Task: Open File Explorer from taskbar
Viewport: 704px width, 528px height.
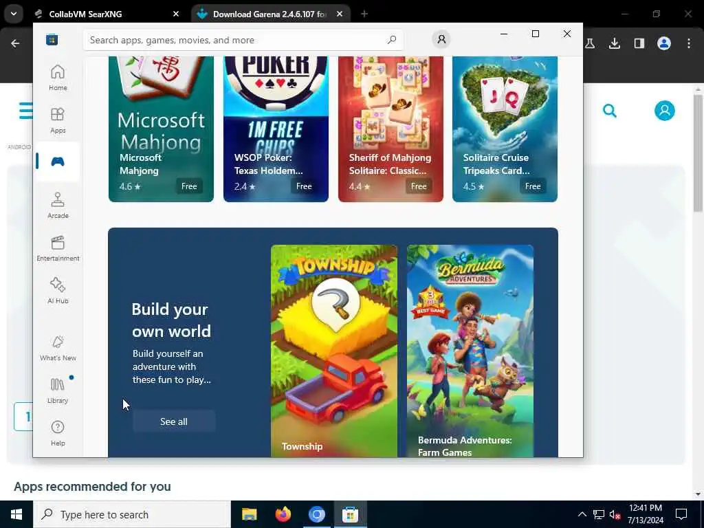Action: (249, 514)
